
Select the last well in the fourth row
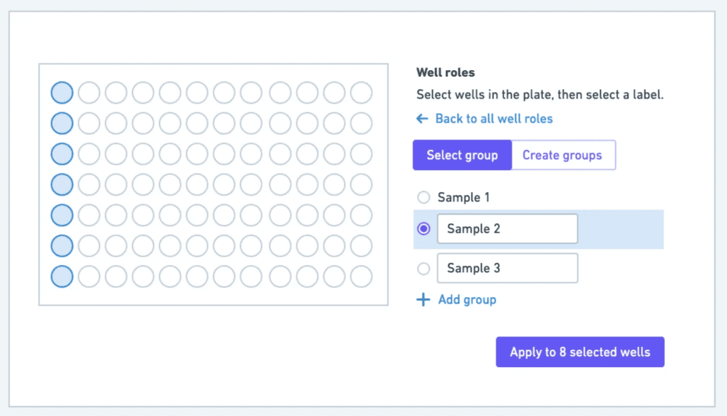pyautogui.click(x=361, y=185)
